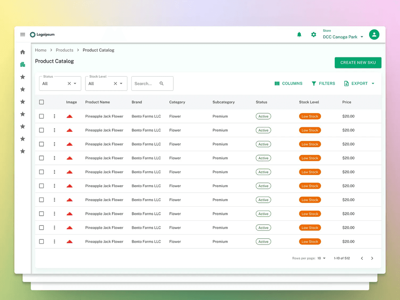Open the Store selector DCC Canoga Park
The image size is (400, 300).
(x=343, y=34)
